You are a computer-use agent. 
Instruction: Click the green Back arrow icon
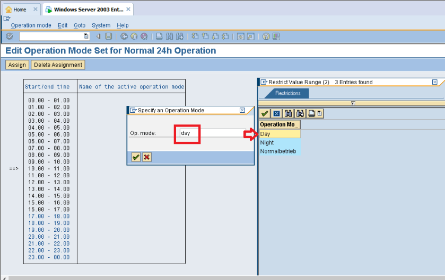pos(124,36)
